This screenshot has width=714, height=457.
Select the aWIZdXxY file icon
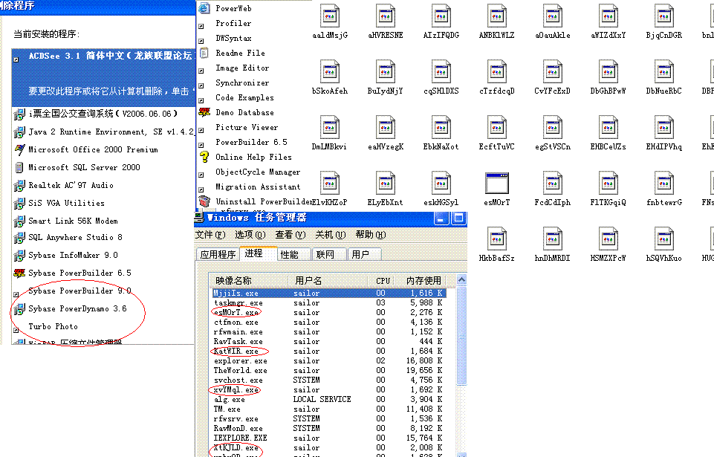608,16
